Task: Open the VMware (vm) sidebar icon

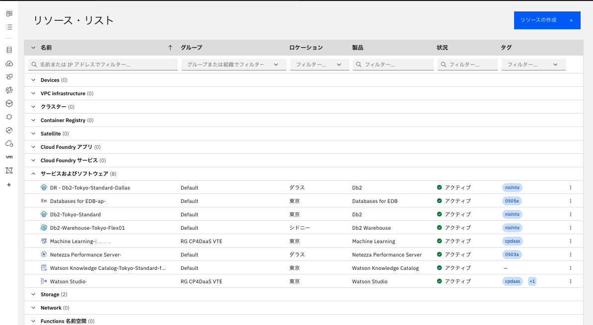Action: 9,157
